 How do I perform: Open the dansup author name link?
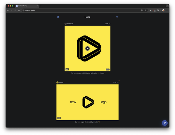pos(70,24)
